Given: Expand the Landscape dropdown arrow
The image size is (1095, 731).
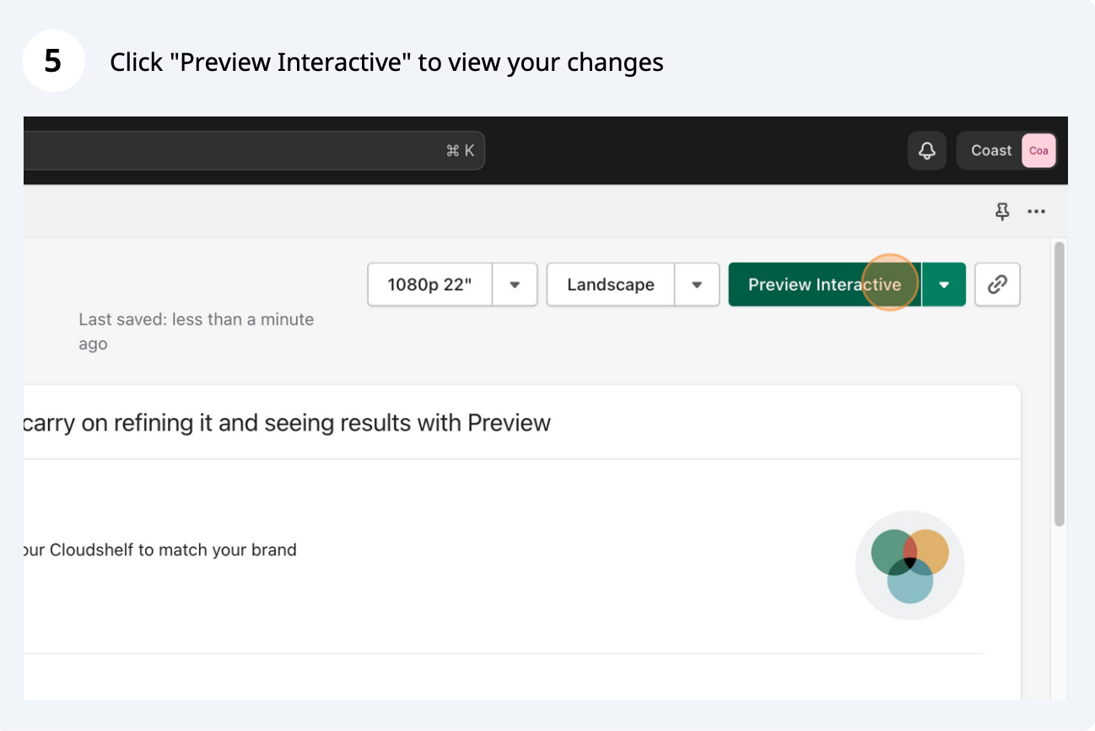Looking at the screenshot, I should click(697, 284).
